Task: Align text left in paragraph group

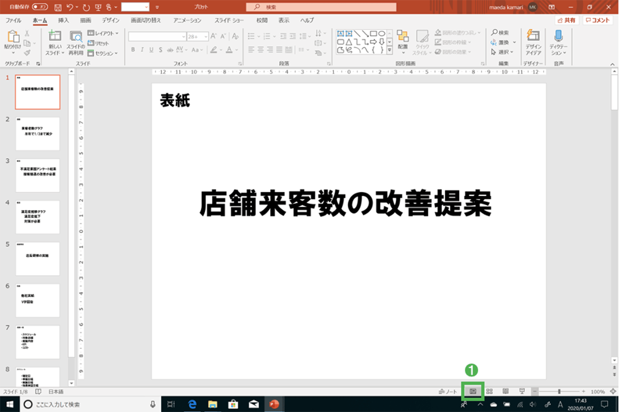Action: [x=250, y=50]
